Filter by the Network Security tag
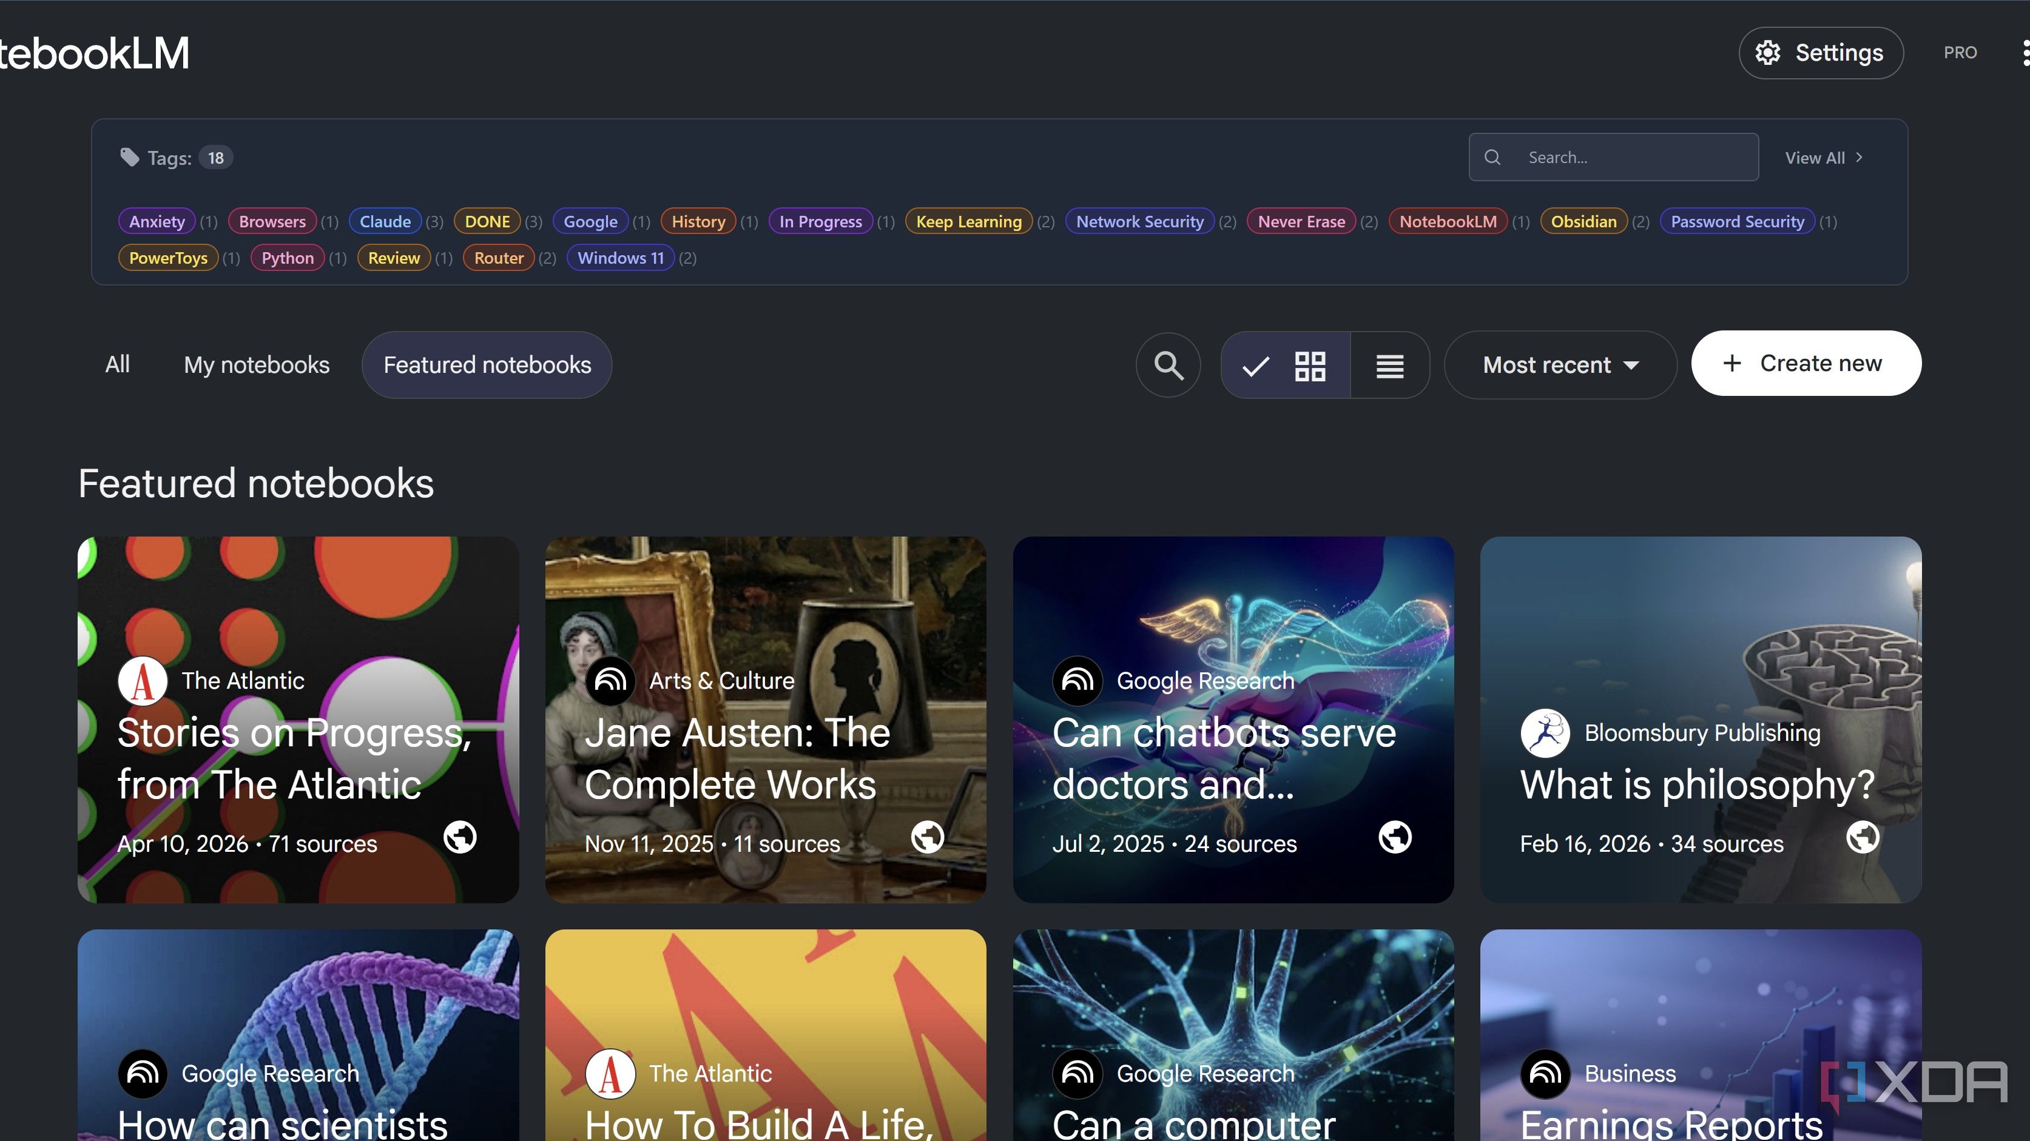Screen dimensions: 2030x1141 [1139, 222]
